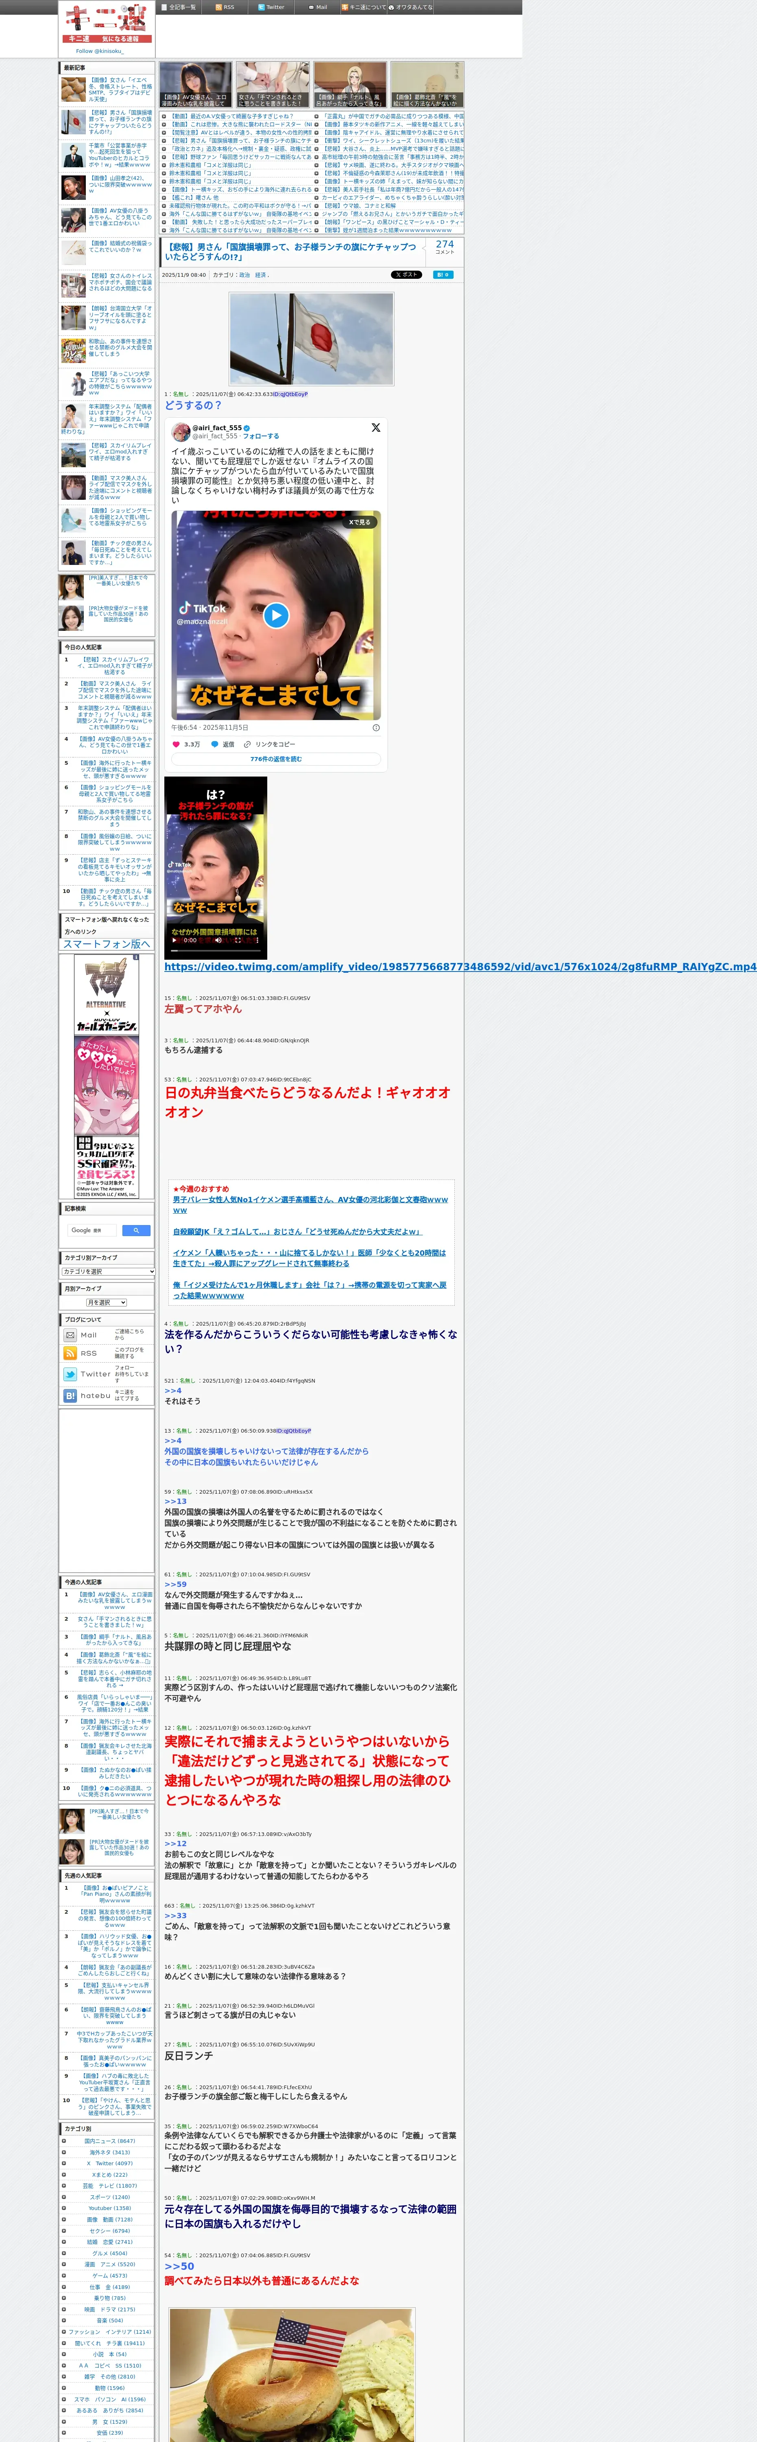Open オワタあんてな in the top navigation
Viewport: 757px width, 2442px height.
[x=410, y=7]
